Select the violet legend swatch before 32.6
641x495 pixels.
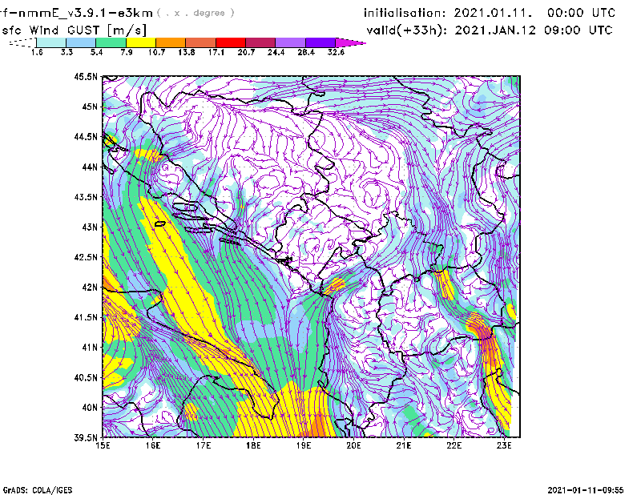click(x=320, y=42)
